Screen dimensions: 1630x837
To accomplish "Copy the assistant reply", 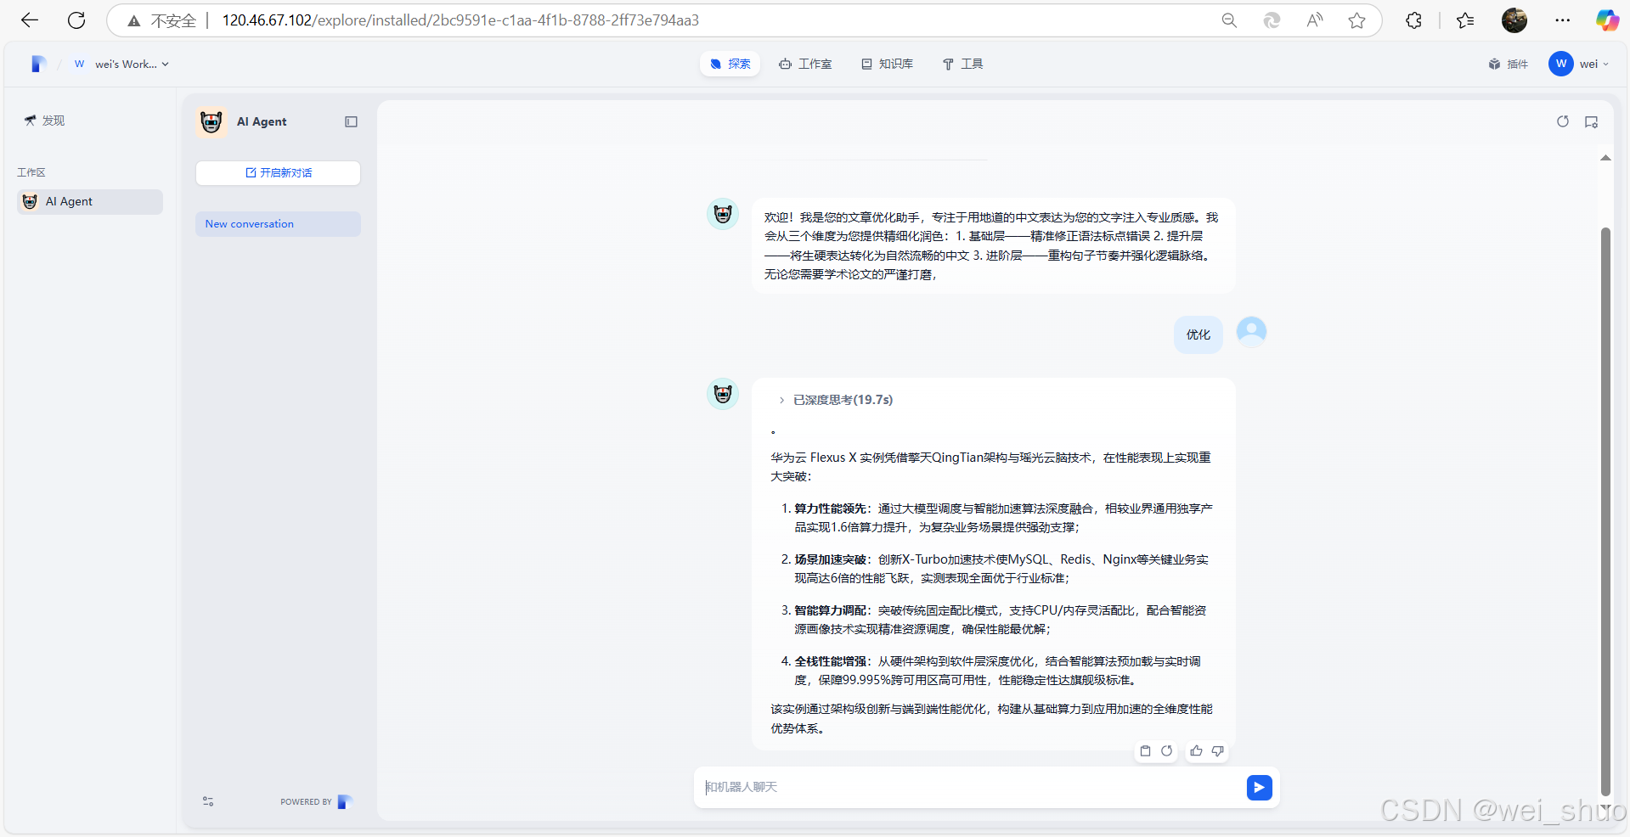I will click(1145, 750).
